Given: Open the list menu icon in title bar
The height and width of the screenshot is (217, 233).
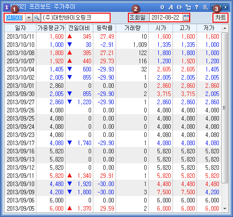Looking at the screenshot, I should (205, 7).
